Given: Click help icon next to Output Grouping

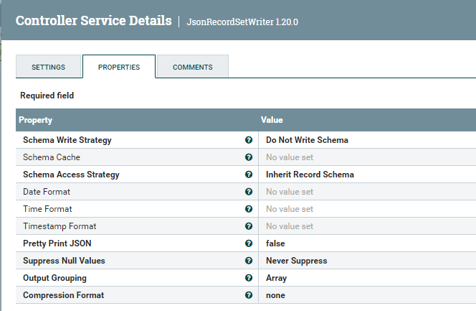Looking at the screenshot, I should pos(249,278).
